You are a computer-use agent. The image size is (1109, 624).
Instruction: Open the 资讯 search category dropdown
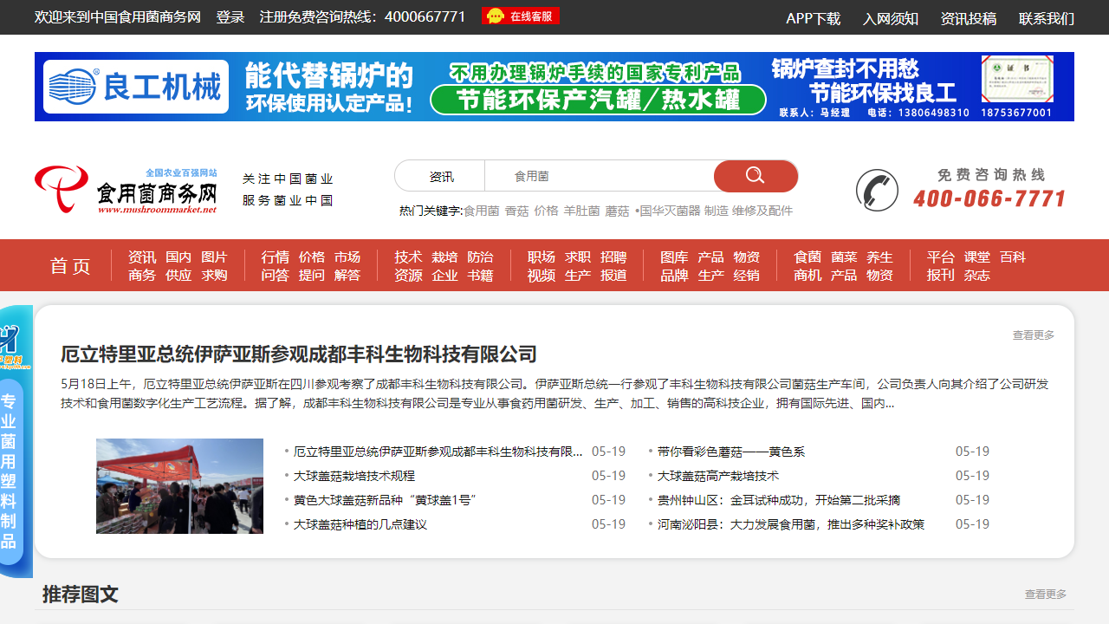[x=441, y=176]
